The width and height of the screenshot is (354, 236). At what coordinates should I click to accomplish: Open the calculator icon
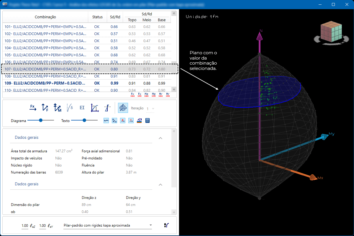click(x=148, y=120)
